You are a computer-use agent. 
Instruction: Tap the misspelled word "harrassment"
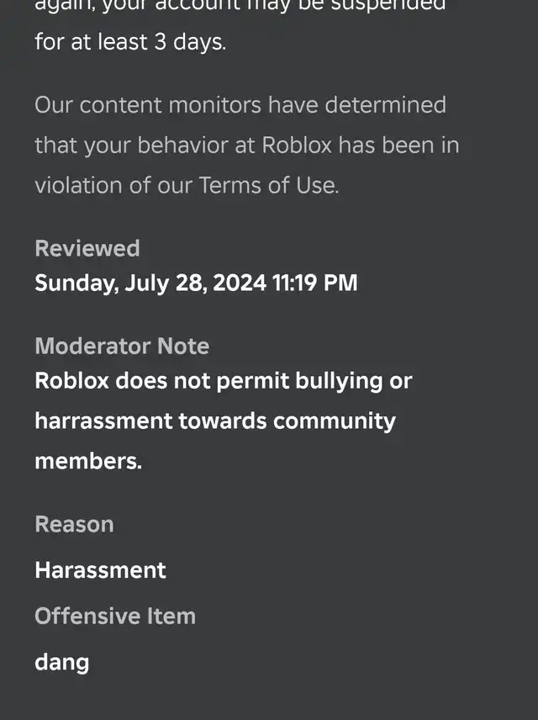(103, 420)
